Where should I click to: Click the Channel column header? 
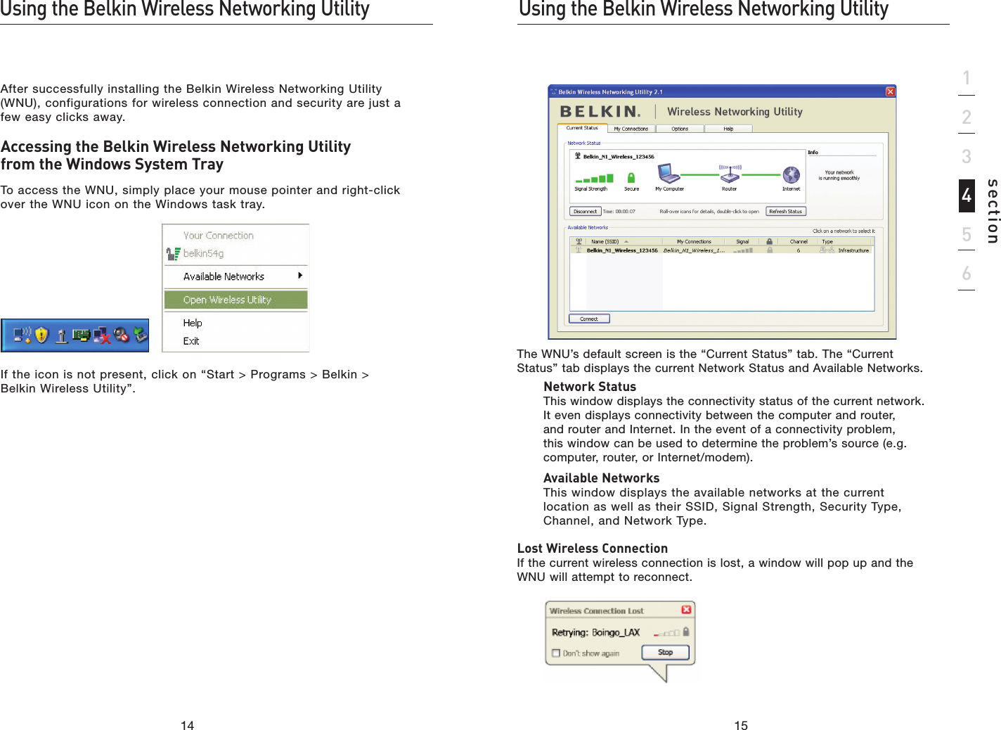(799, 241)
